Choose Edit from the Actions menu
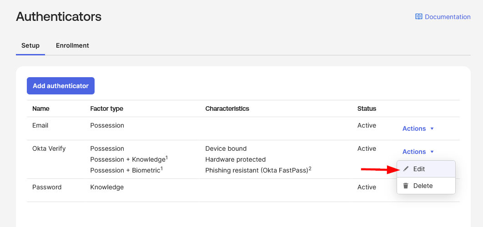The width and height of the screenshot is (483, 227). 419,169
